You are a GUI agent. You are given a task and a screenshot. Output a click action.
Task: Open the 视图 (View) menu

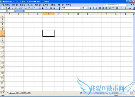tap(23, 5)
